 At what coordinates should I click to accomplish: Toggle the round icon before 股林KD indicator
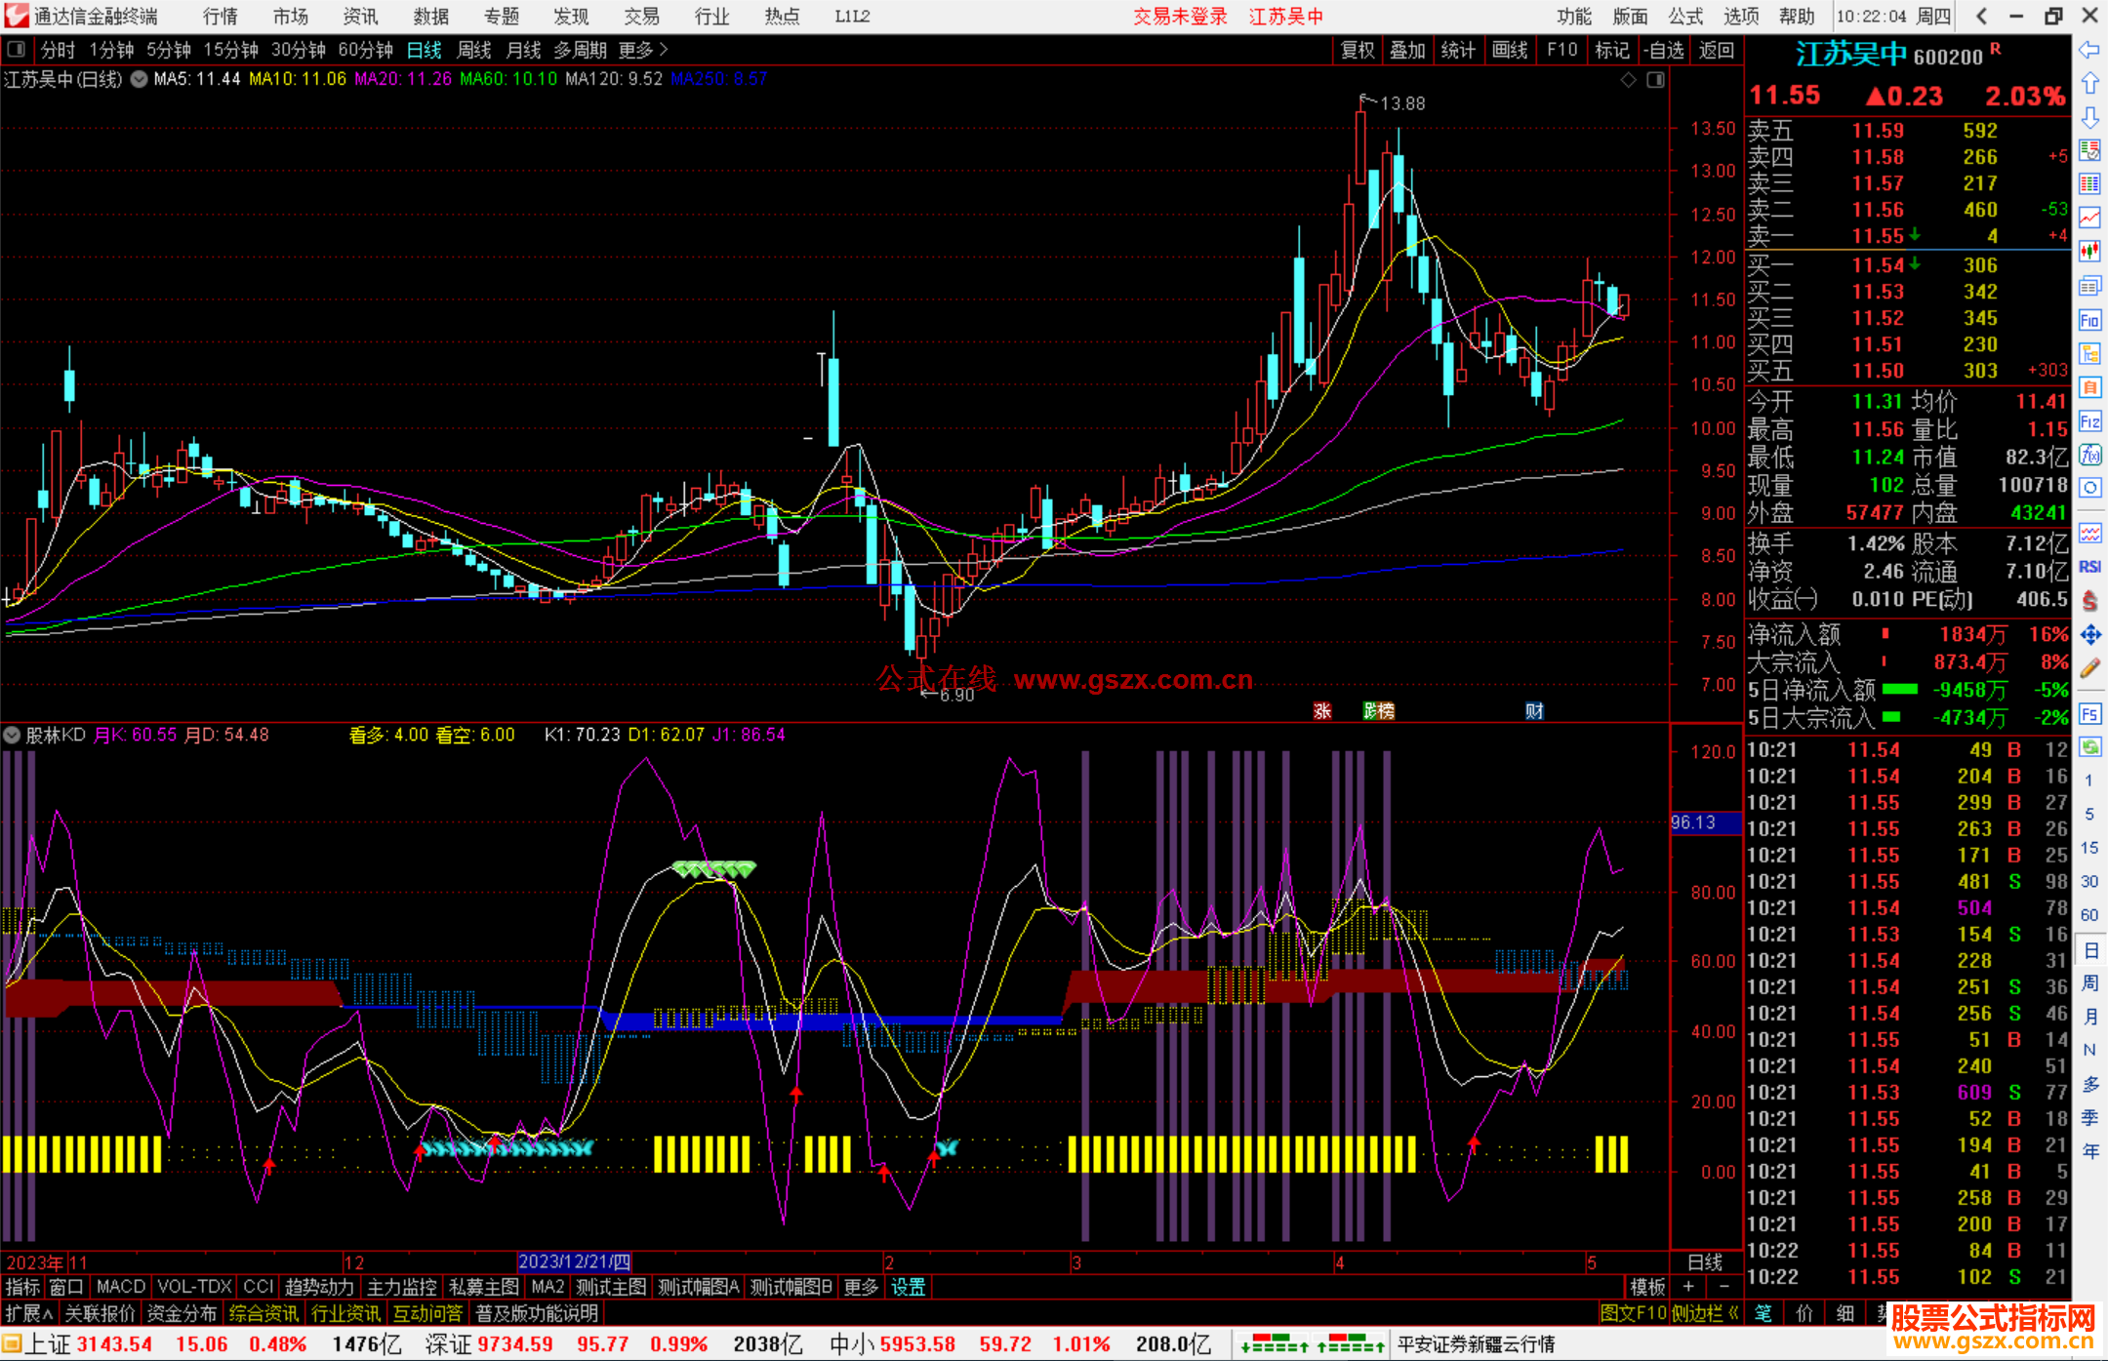(x=12, y=735)
